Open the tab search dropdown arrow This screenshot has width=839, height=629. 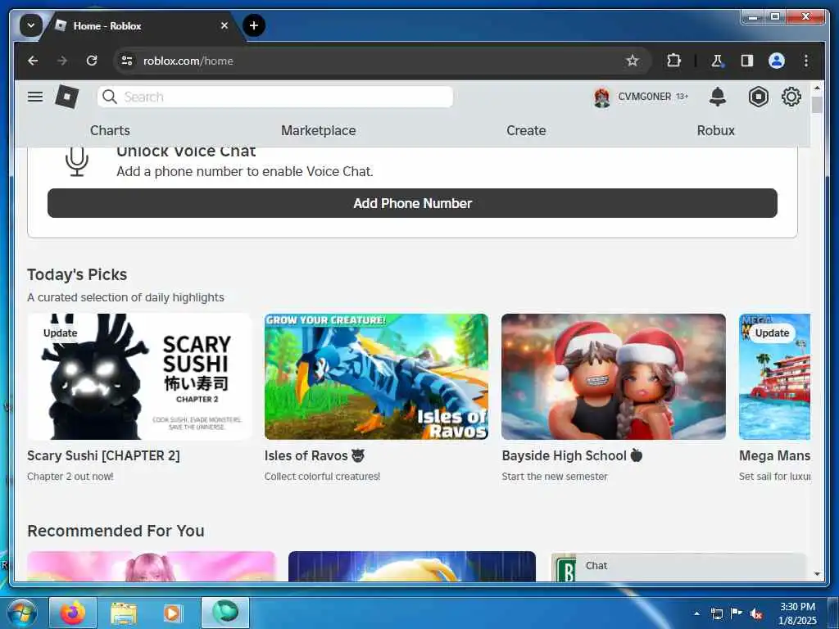(30, 25)
